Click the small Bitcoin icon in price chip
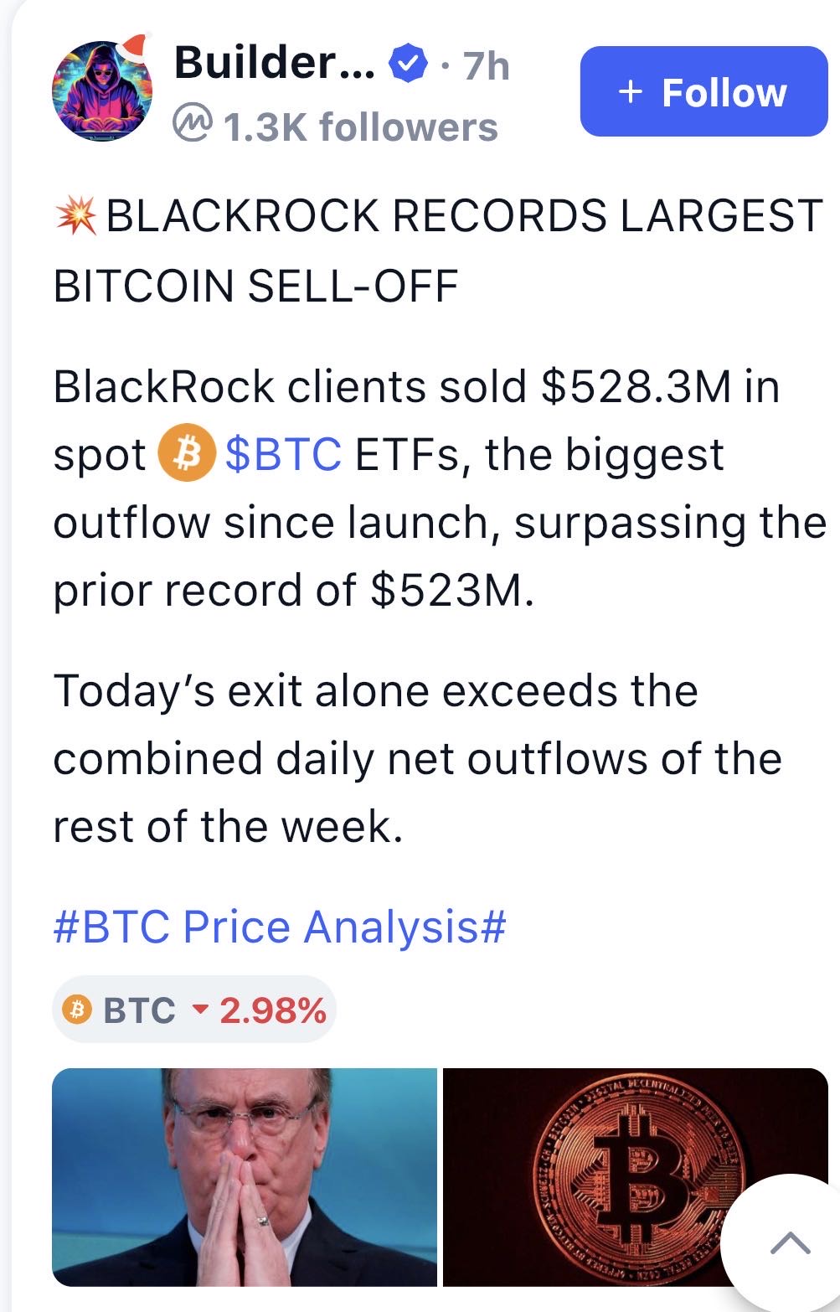 pyautogui.click(x=78, y=1010)
